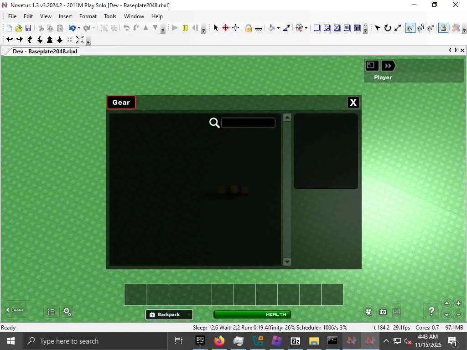Click the New file icon

coord(9,28)
